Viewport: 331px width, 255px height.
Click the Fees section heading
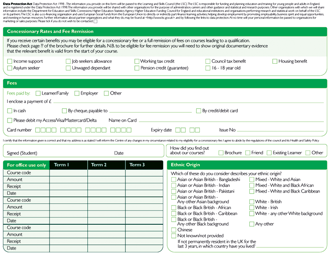12,83
